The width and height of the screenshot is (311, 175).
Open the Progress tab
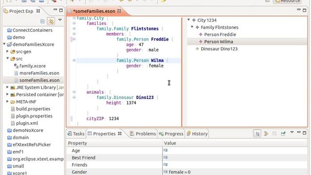pyautogui.click(x=171, y=134)
